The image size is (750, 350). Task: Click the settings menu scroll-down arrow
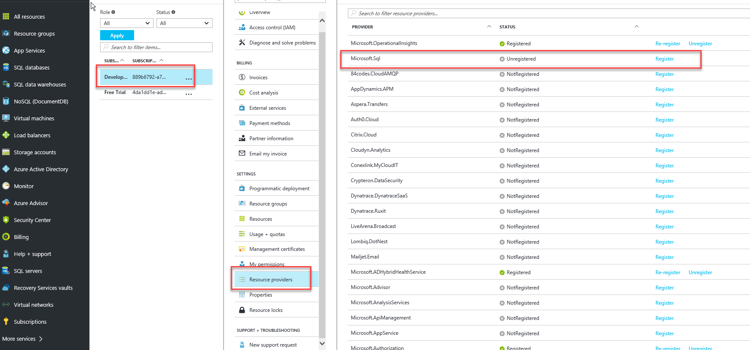coord(322,343)
